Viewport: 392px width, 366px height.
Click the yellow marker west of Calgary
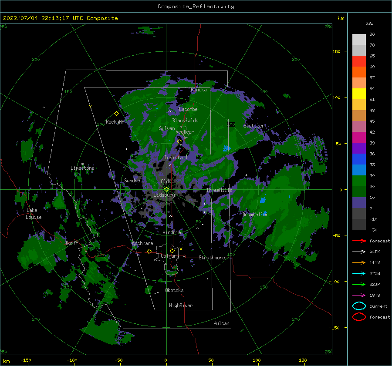pyautogui.click(x=149, y=251)
